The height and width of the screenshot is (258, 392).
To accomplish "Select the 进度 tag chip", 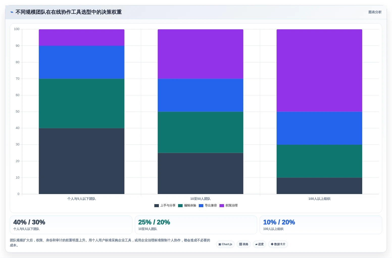I will pos(259,244).
